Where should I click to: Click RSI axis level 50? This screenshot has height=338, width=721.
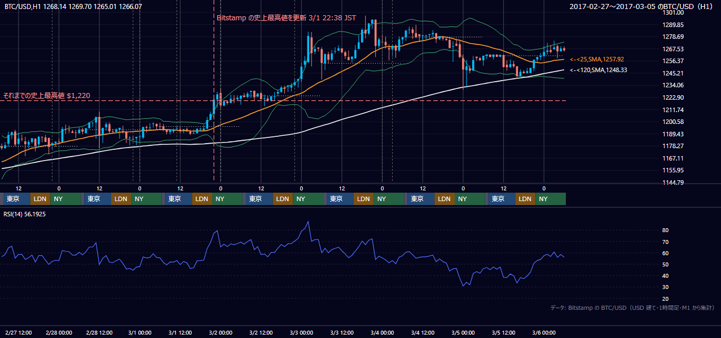[665, 264]
